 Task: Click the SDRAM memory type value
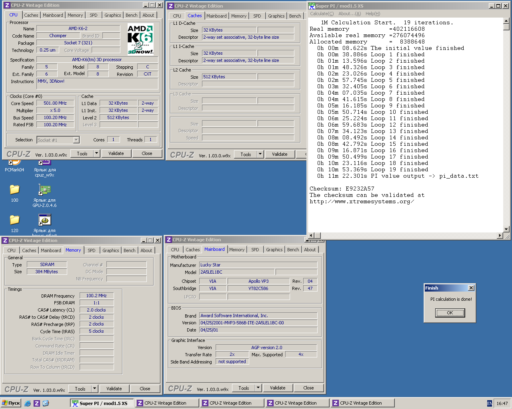(x=47, y=264)
